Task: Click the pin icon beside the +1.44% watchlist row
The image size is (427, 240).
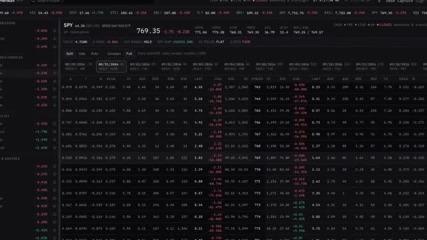Action: [x=55, y=140]
